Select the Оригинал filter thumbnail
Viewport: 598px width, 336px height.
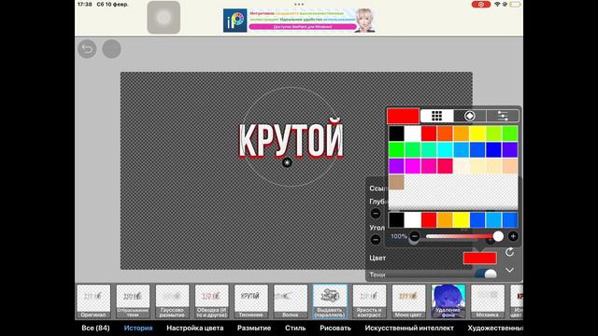(x=93, y=301)
